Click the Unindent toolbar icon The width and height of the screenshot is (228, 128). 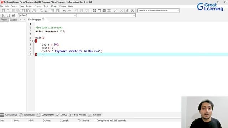tap(81, 11)
